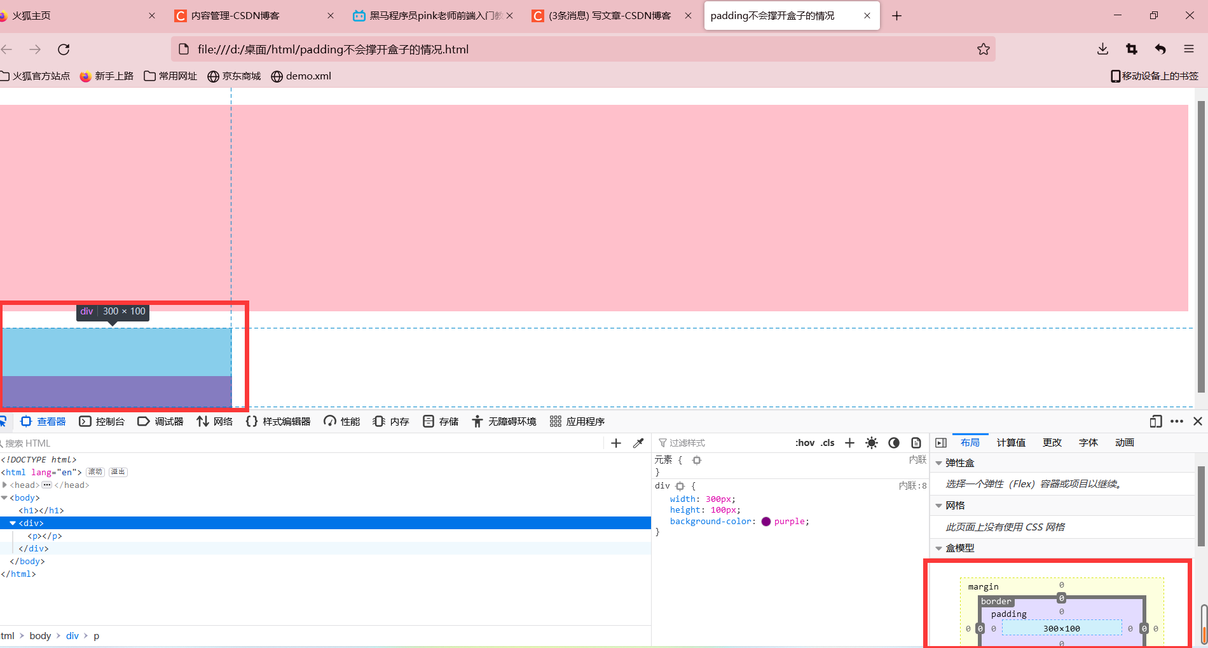Collapse the 盒模型 box model section
Image resolution: width=1208 pixels, height=648 pixels.
(939, 548)
